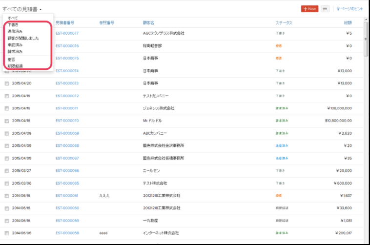370x245 pixels.
Task: Tick the checkbox for EST-0000071 row
Action: pos(7,108)
